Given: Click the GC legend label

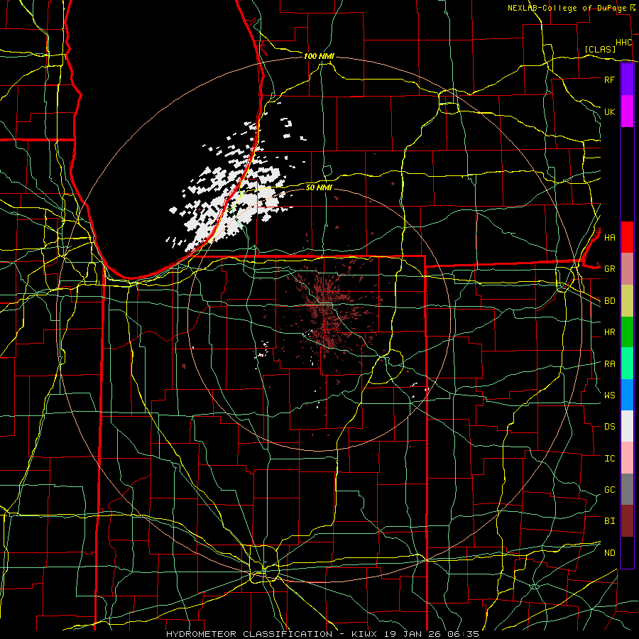Looking at the screenshot, I should pos(610,489).
